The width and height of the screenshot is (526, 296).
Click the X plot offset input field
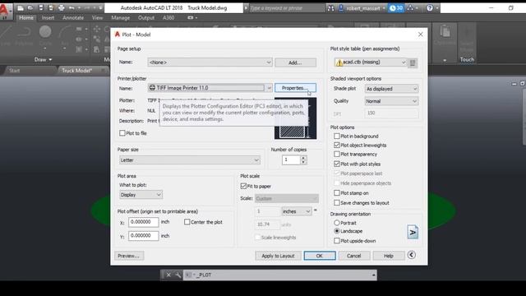[143, 222]
